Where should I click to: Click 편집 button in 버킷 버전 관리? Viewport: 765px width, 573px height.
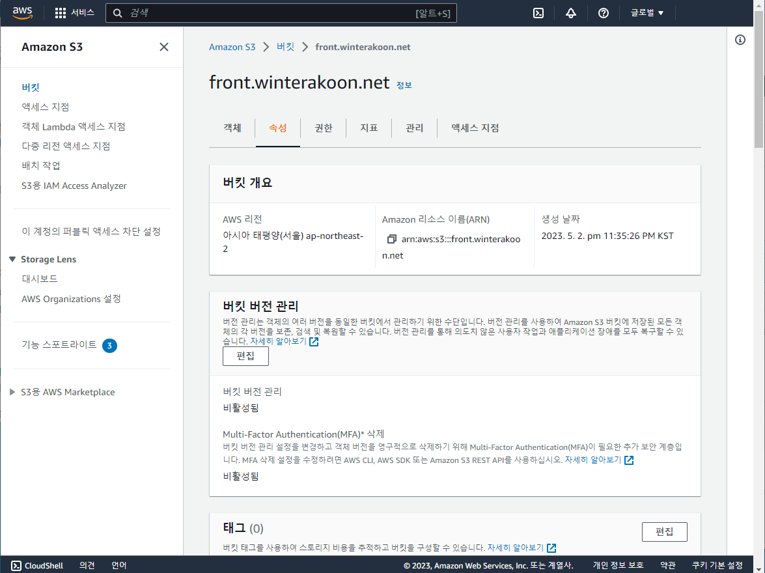[x=245, y=356]
